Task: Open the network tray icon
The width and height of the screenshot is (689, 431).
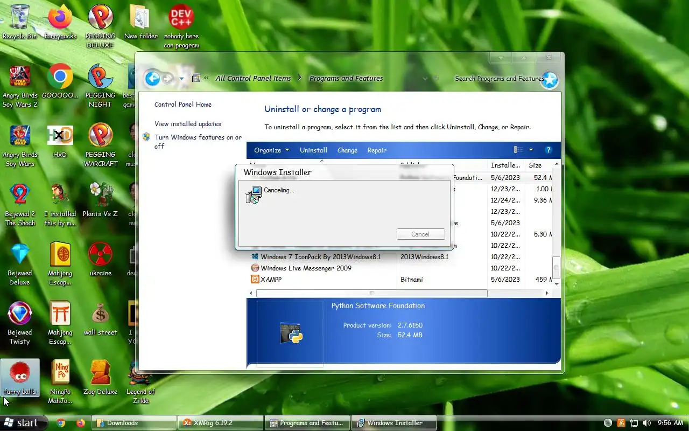Action: [634, 423]
